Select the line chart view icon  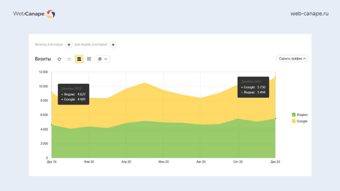click(69, 59)
